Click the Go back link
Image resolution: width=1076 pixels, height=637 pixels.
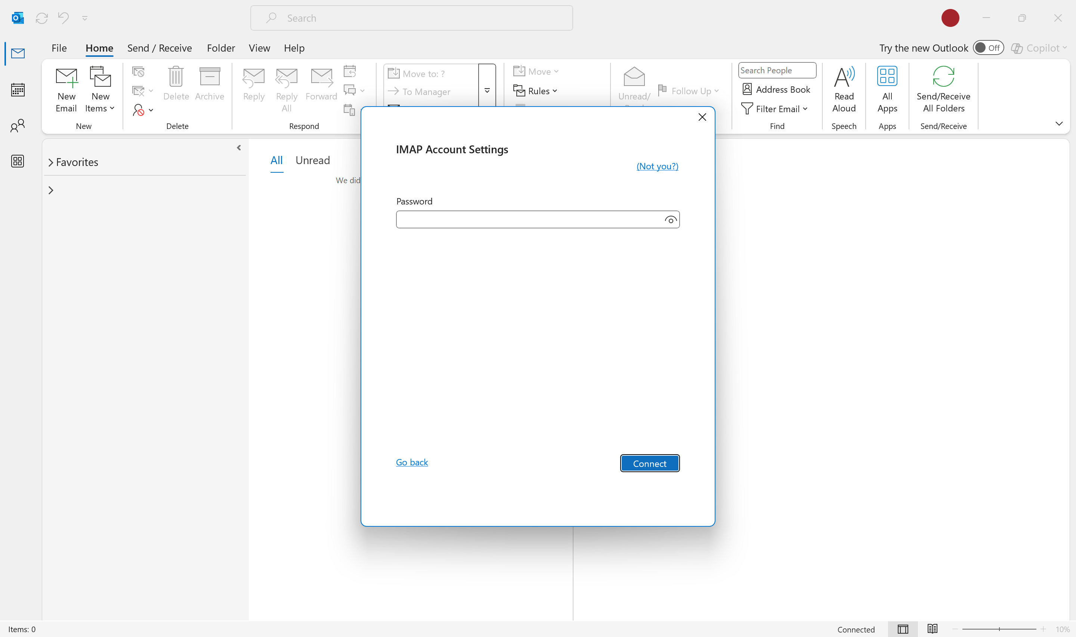(412, 462)
